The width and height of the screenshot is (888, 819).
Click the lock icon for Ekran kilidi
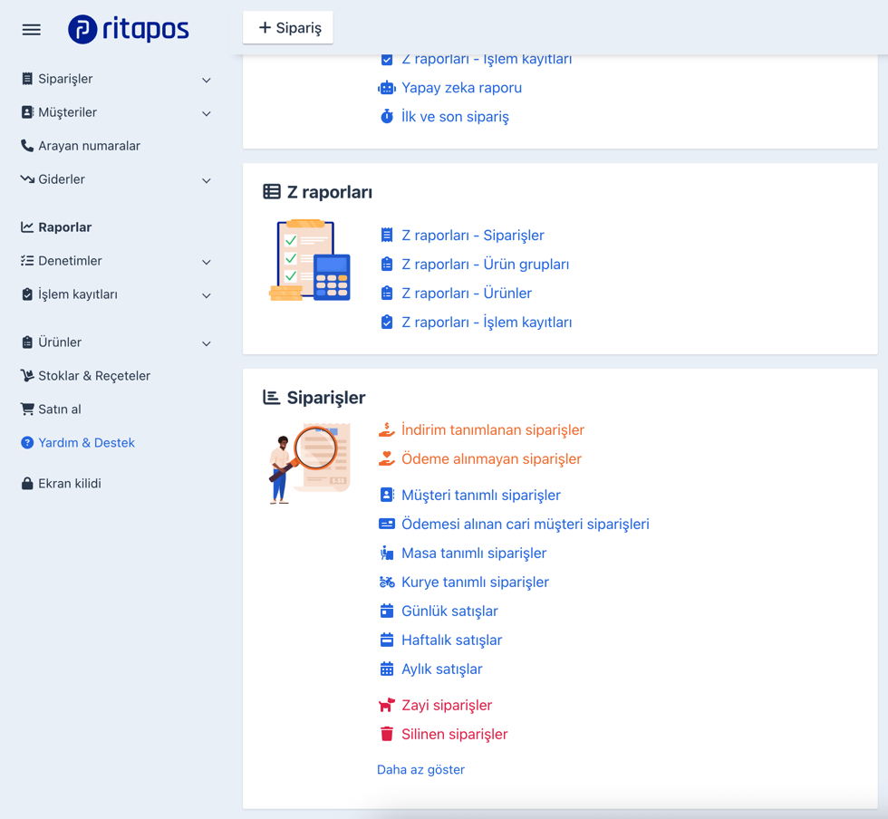(x=27, y=484)
